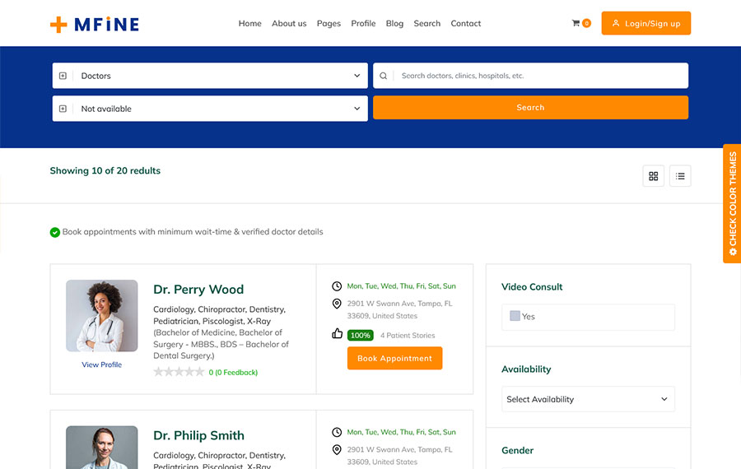The image size is (741, 469).
Task: Click the location pin icon for Dr. Perry Wood
Action: tap(337, 304)
